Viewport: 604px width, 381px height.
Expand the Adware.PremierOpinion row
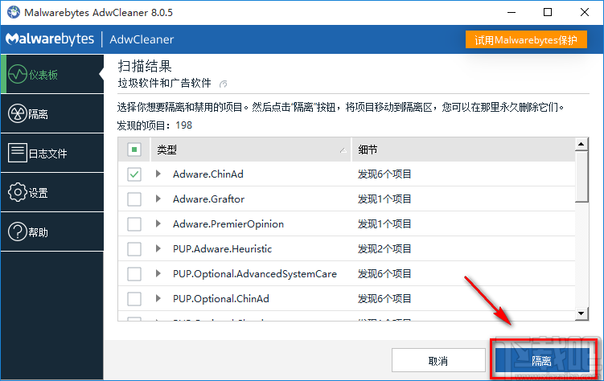pyautogui.click(x=158, y=223)
